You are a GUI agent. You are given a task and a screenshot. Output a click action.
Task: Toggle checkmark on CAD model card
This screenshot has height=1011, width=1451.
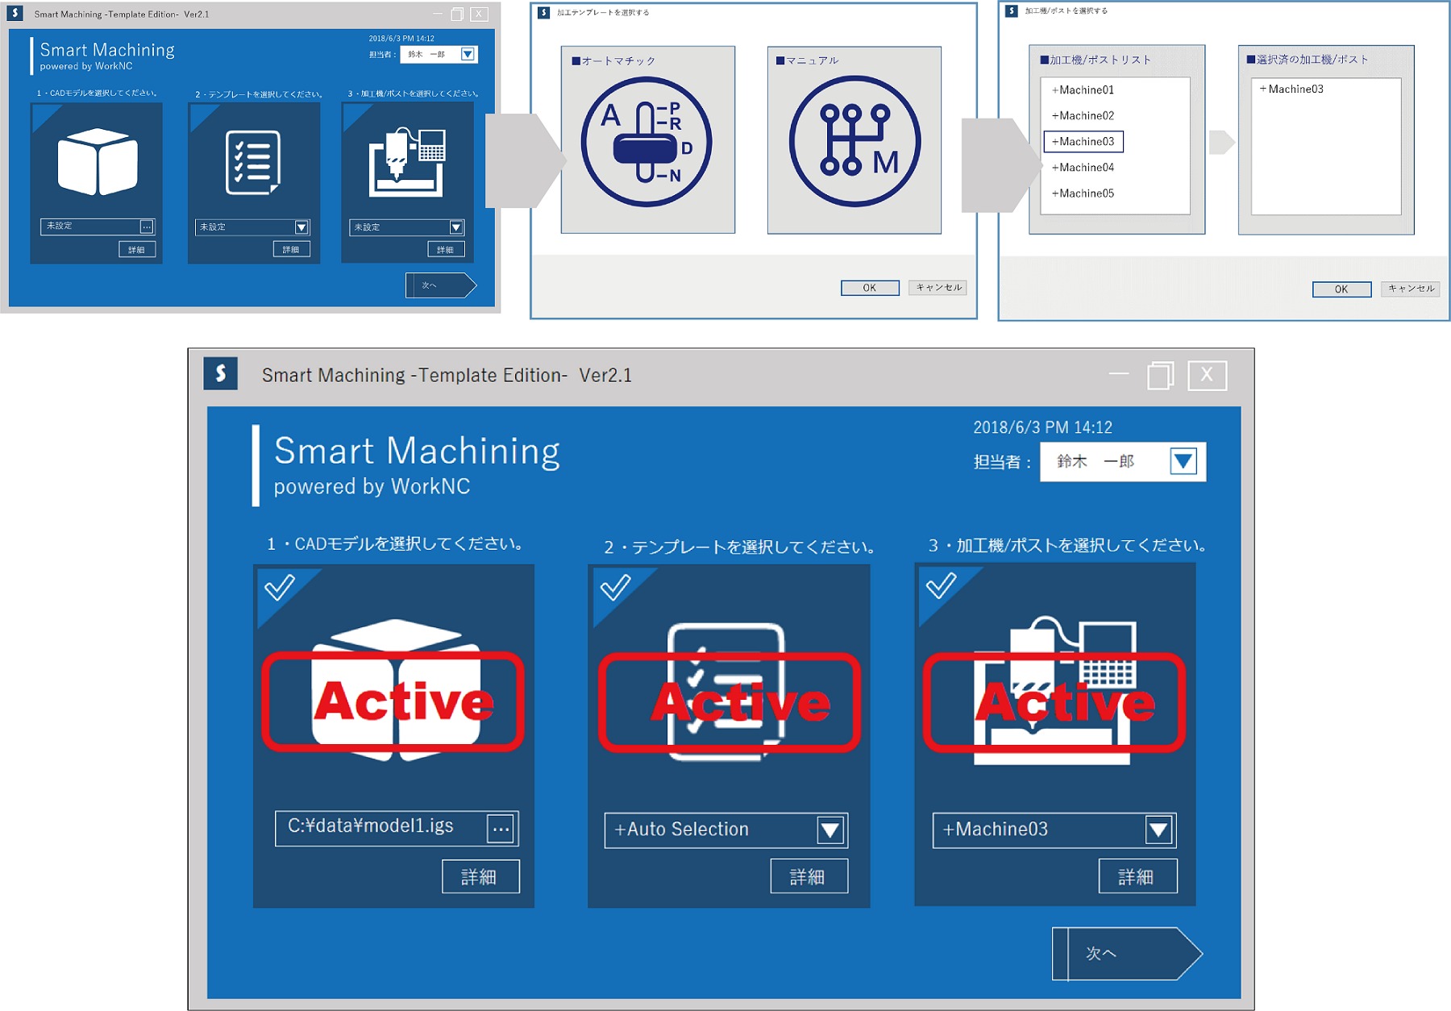coord(280,587)
